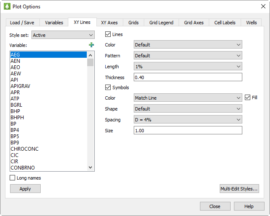Select CONBRNO in the variable list

pos(49,168)
